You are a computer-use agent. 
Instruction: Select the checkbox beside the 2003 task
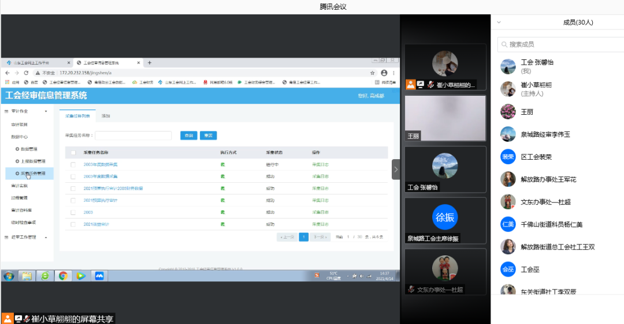(73, 212)
